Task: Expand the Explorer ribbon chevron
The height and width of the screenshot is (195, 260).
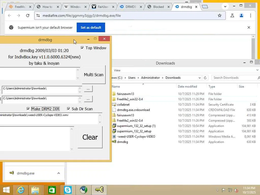Action: coord(257,70)
